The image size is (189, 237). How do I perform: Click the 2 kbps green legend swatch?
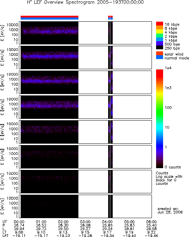click(x=160, y=36)
